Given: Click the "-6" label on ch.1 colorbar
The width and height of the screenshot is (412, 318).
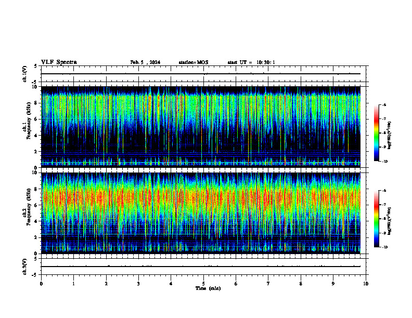Looking at the screenshot, I should click(384, 105).
